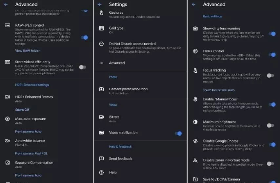
Task: Open View RAW folder link
Action: tap(27, 51)
